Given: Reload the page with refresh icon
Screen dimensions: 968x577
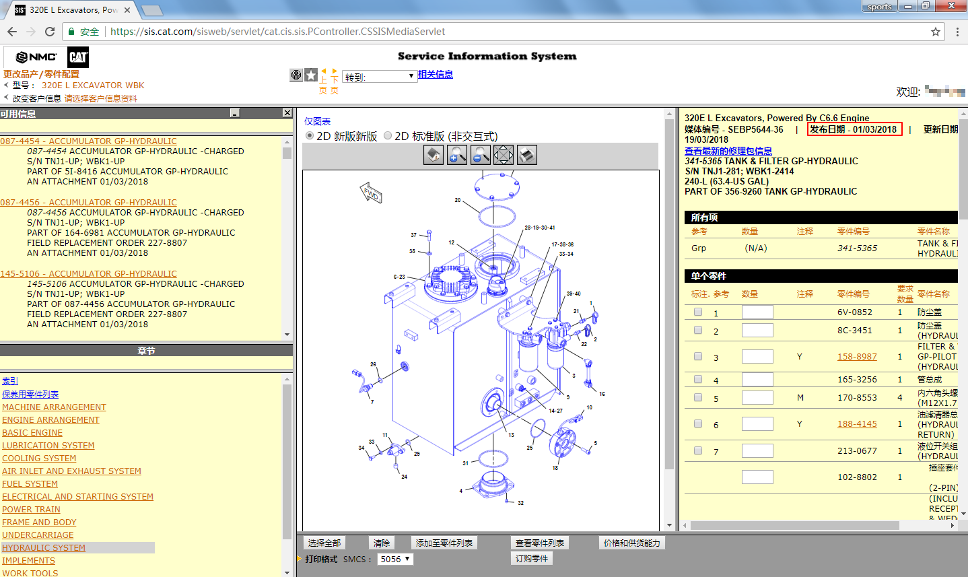Looking at the screenshot, I should tap(50, 32).
